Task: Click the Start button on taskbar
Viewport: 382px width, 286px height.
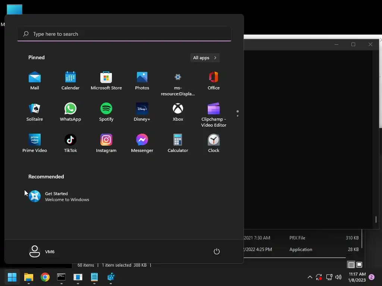Action: (x=12, y=277)
